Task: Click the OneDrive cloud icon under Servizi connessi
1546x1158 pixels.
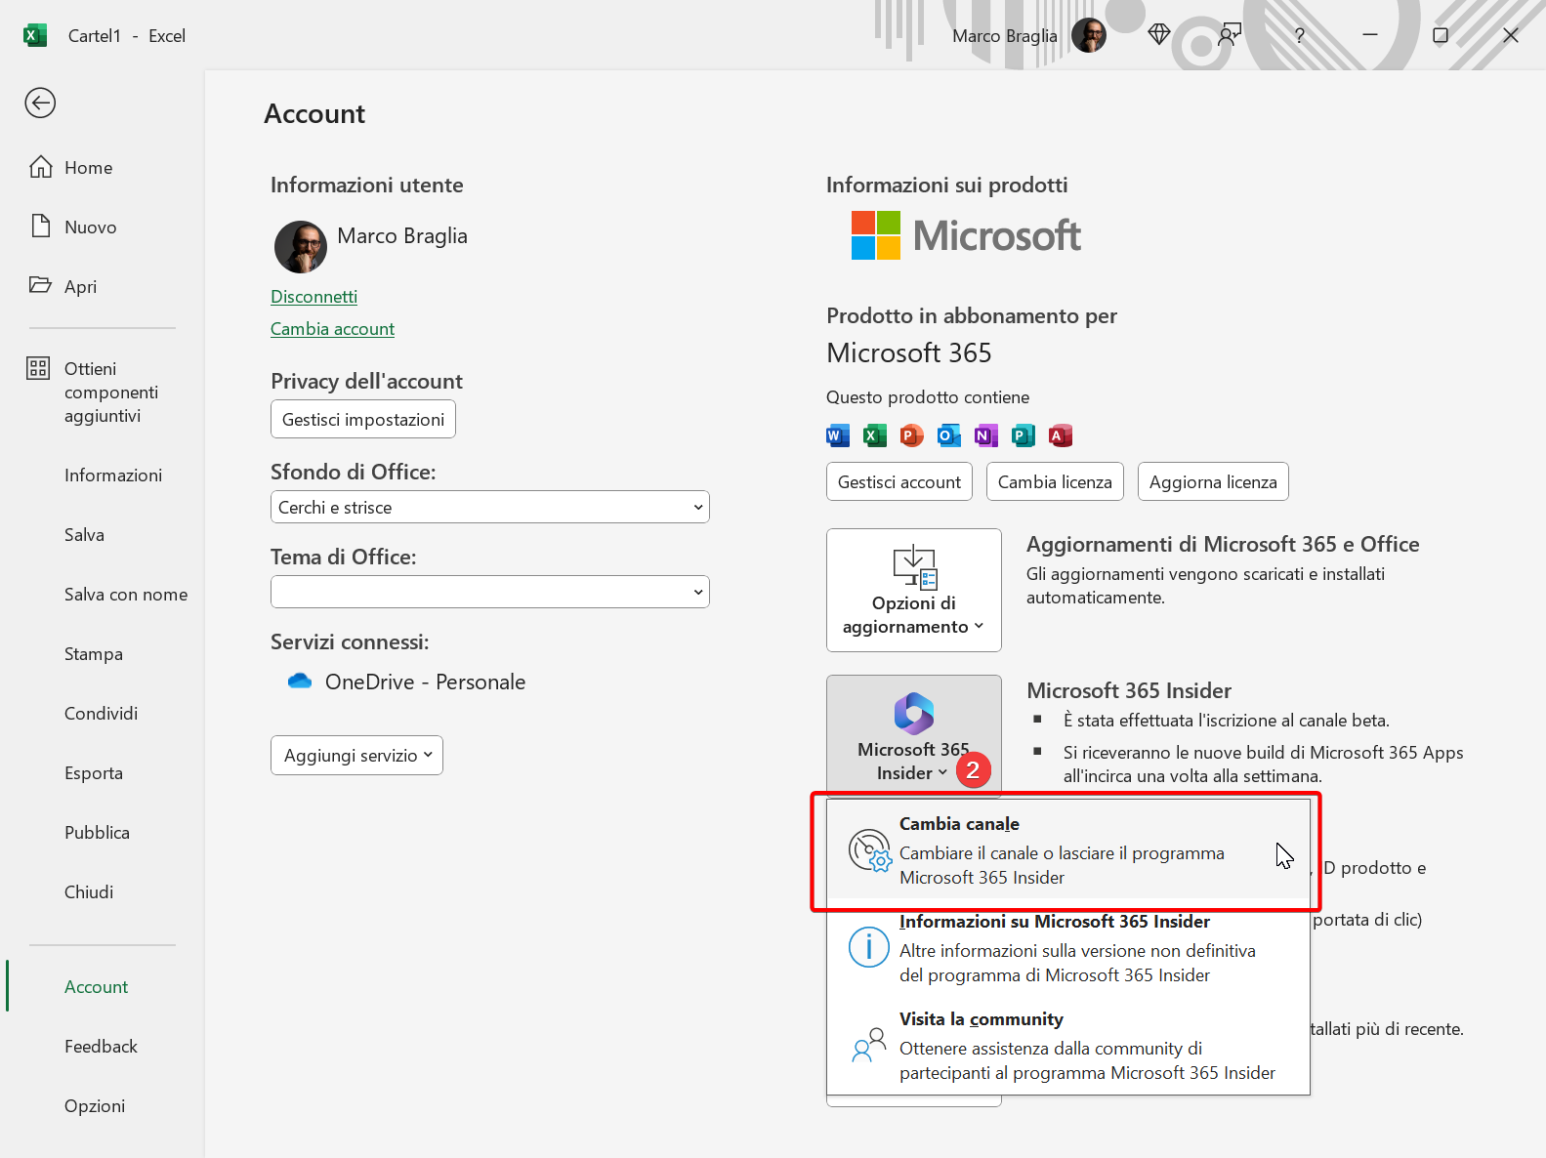Action: coord(300,681)
